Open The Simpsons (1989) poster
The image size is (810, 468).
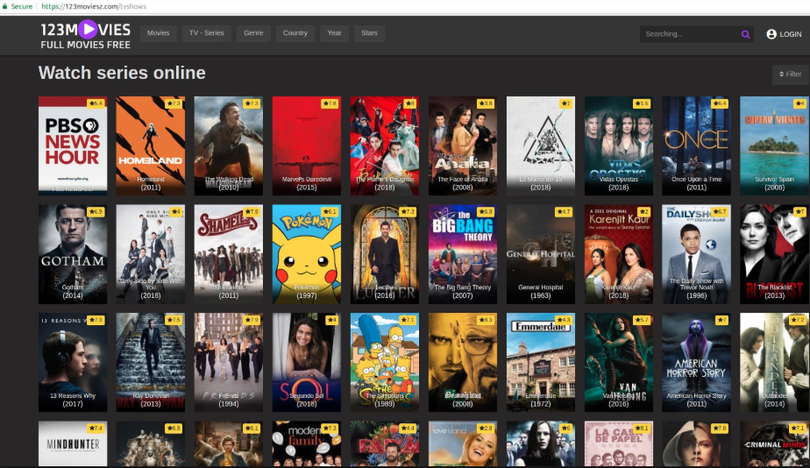pos(384,362)
